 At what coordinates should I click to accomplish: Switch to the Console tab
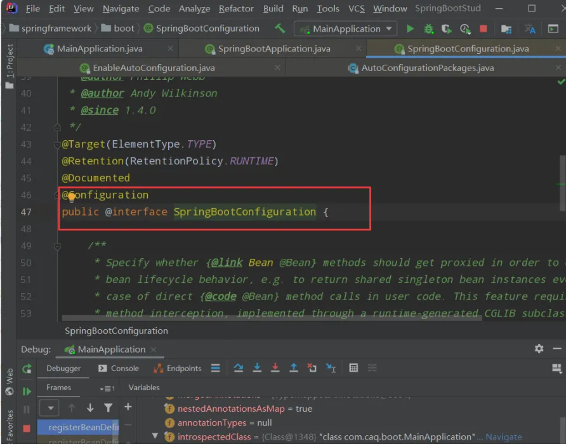(119, 369)
